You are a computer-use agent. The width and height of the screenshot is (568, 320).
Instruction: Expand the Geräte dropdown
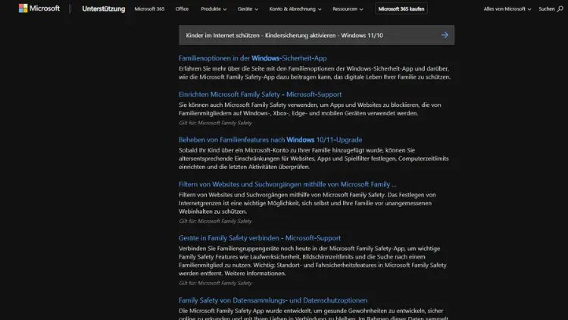point(248,8)
